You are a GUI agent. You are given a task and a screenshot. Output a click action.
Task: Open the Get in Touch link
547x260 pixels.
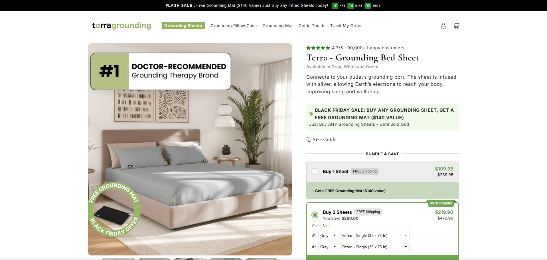pyautogui.click(x=311, y=26)
